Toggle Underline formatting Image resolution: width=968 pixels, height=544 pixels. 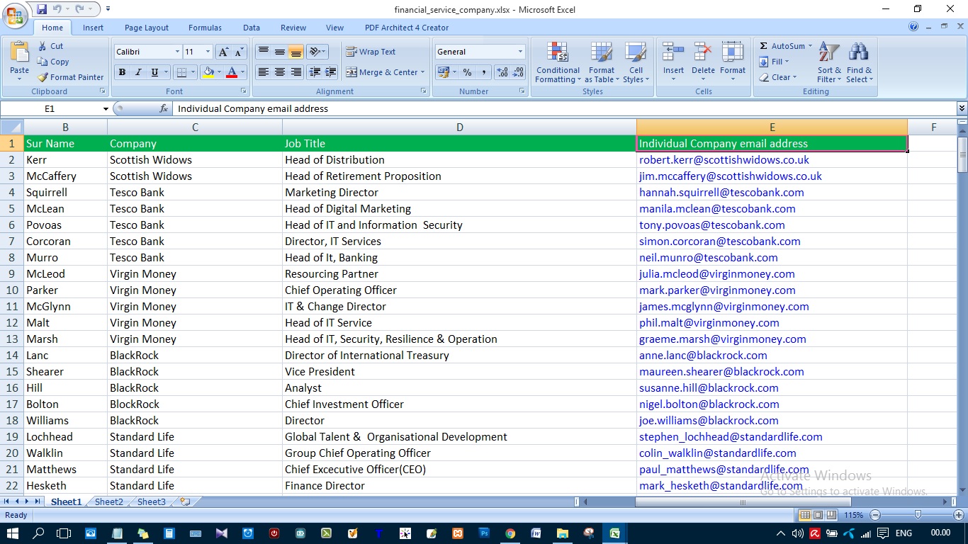click(x=154, y=72)
